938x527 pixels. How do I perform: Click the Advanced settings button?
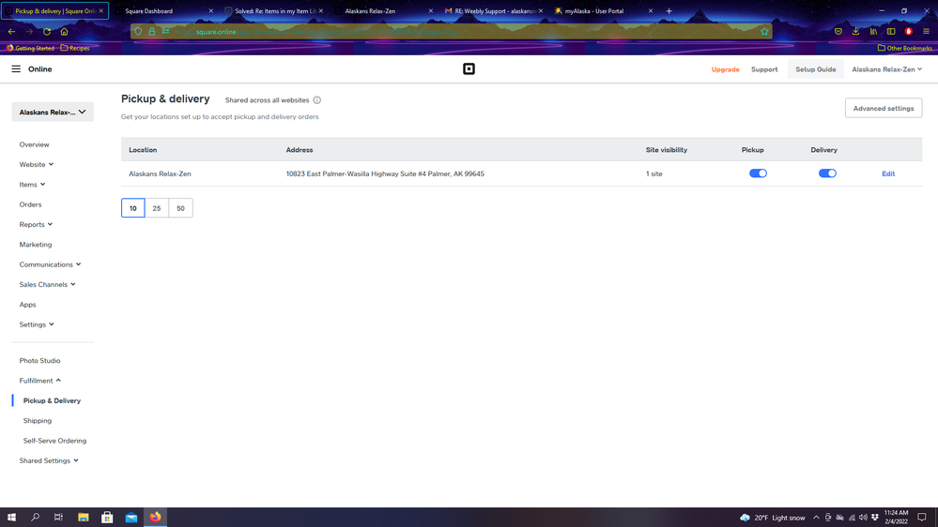pos(883,109)
